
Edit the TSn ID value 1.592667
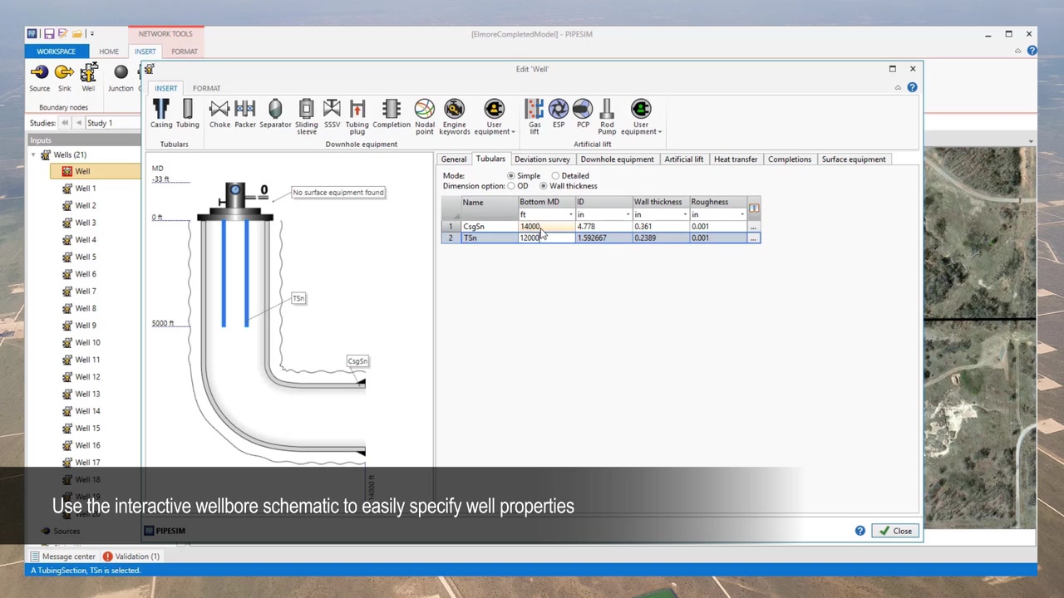tap(603, 238)
